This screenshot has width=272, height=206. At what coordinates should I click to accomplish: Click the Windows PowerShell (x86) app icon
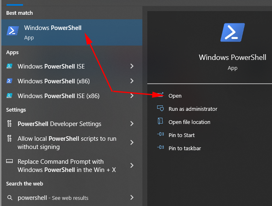click(9, 81)
